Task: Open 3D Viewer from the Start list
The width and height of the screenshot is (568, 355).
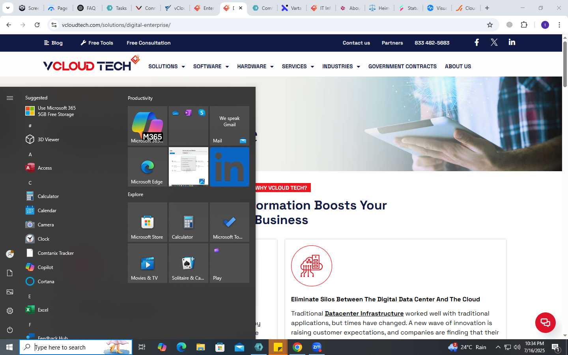Action: pyautogui.click(x=42, y=139)
